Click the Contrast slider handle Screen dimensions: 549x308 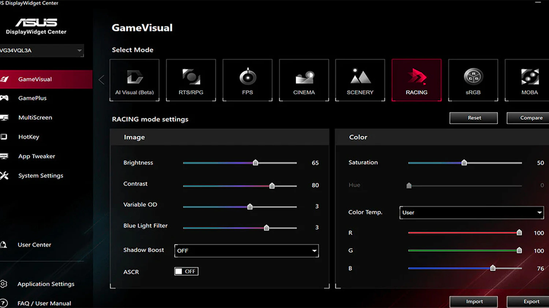coord(272,186)
